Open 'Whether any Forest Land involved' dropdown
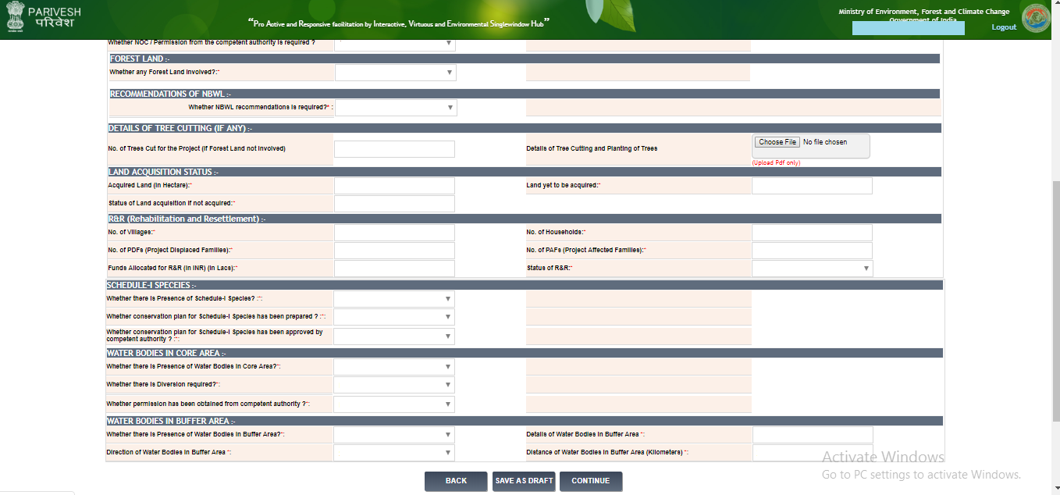 395,73
